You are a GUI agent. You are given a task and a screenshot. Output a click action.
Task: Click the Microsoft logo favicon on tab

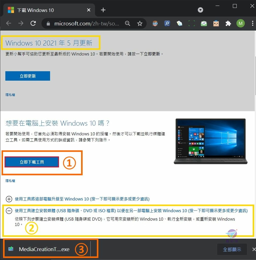pos(11,10)
